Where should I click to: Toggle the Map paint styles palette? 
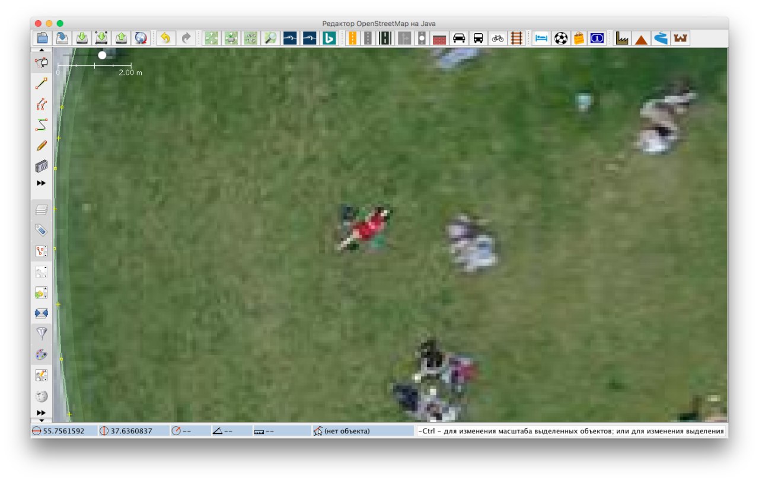(x=42, y=355)
